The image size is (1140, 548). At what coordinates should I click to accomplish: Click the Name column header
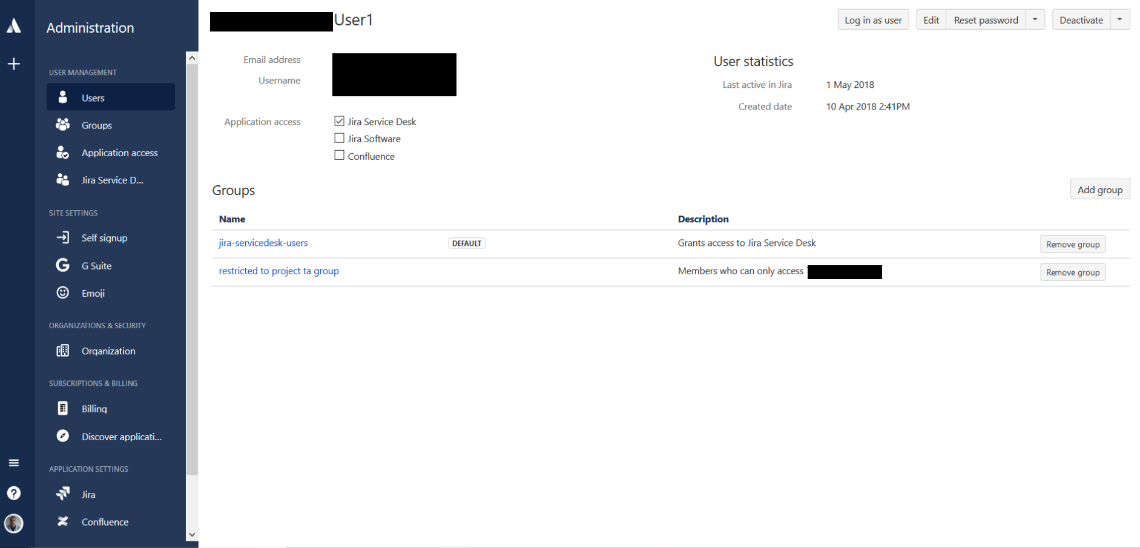[x=232, y=219]
